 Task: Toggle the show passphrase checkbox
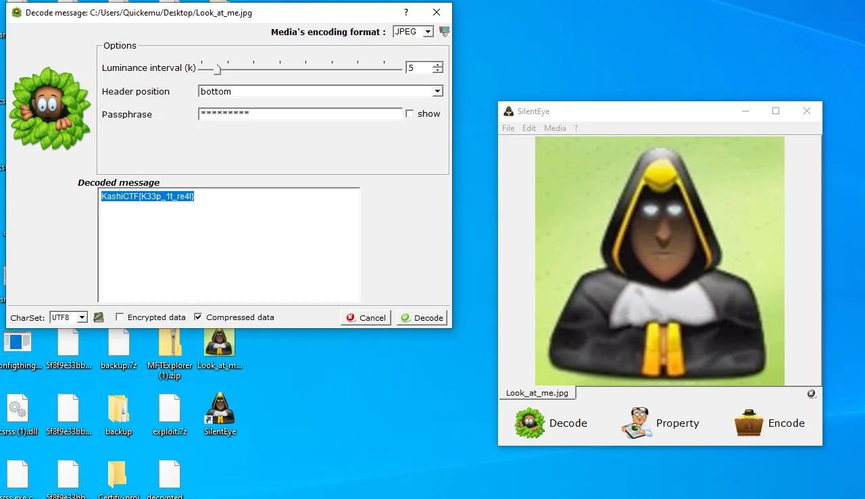[410, 114]
